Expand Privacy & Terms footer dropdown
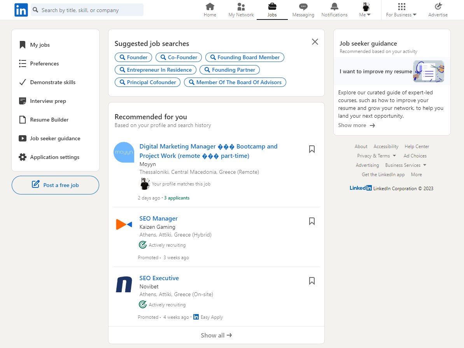 (x=376, y=156)
